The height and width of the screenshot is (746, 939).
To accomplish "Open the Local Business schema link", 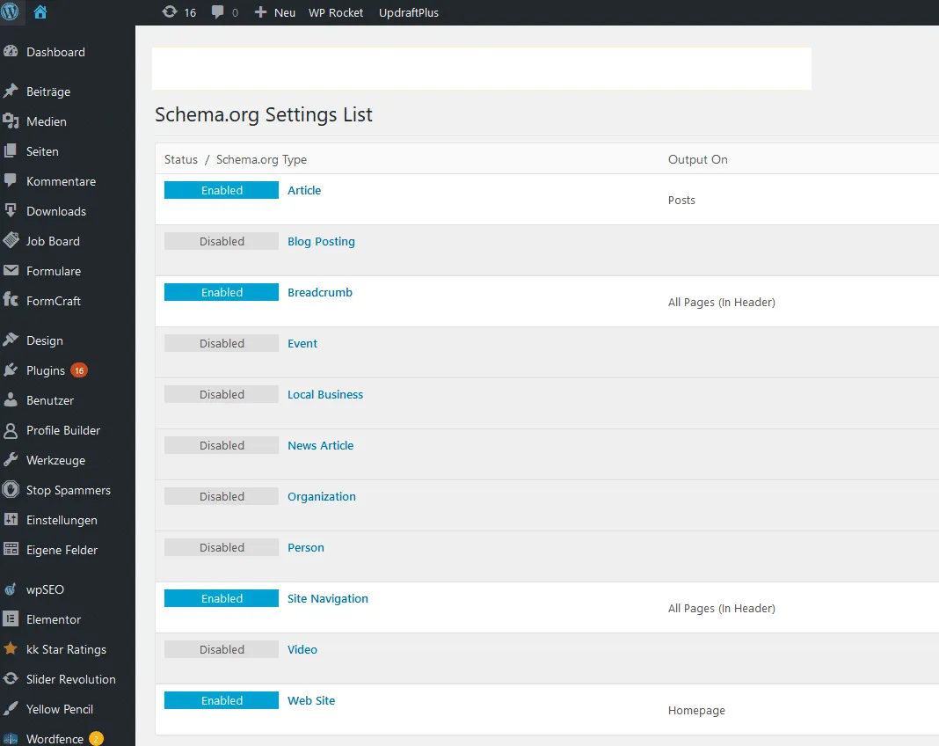I will (x=325, y=394).
